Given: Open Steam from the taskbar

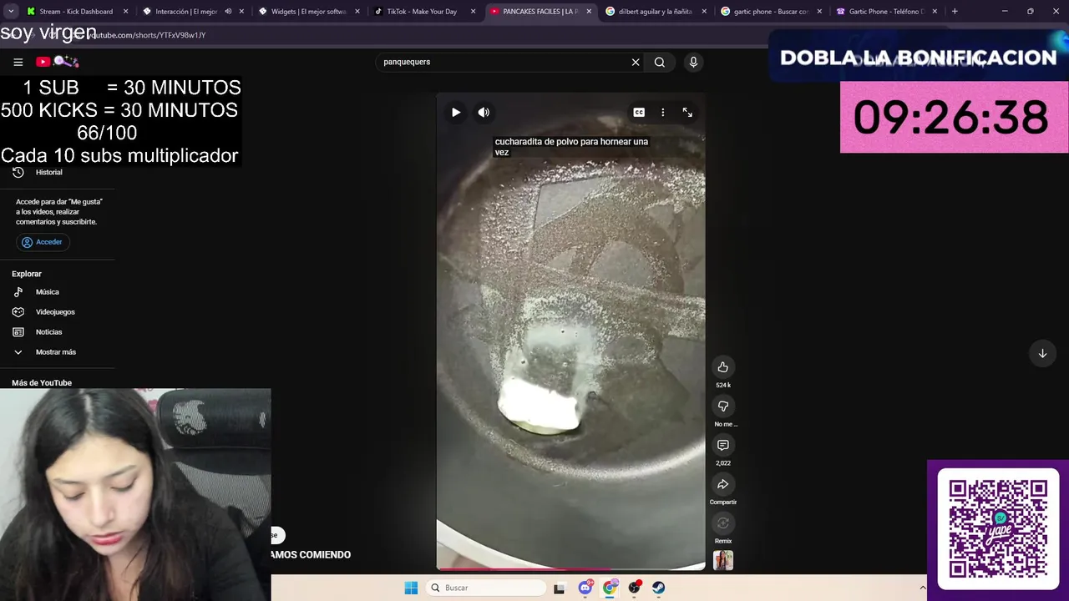Looking at the screenshot, I should 658,588.
